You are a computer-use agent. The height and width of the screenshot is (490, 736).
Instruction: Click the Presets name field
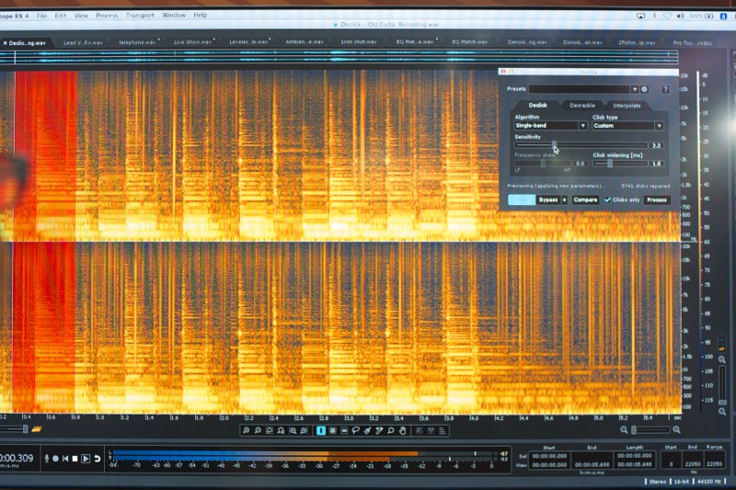[x=580, y=89]
